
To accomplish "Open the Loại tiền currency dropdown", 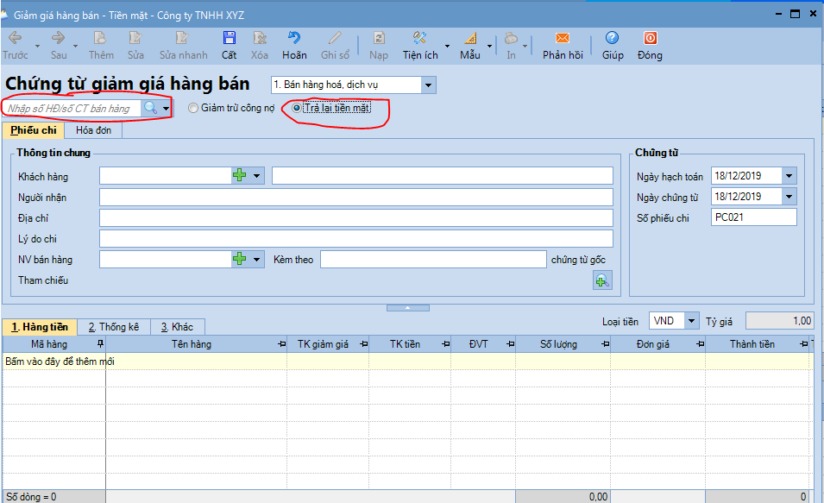I will (692, 321).
